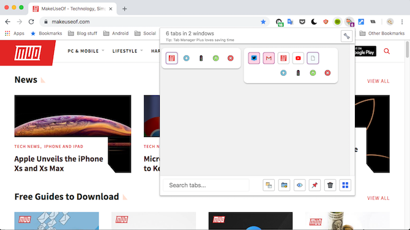Open the Chrome three-dot menu
The image size is (410, 230).
pos(402,21)
